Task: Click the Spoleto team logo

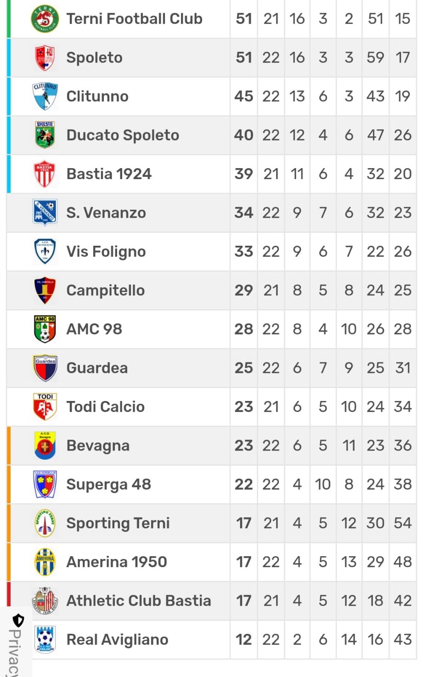Action: [45, 58]
